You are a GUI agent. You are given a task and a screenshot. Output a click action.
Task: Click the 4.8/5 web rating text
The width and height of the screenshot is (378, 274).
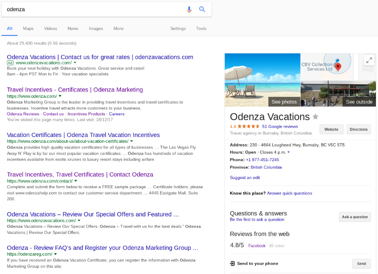(x=237, y=245)
